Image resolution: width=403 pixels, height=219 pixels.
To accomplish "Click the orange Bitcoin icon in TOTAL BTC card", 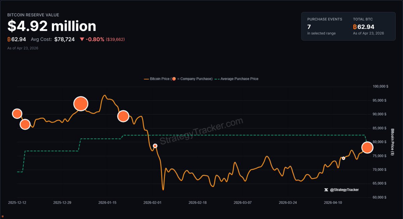I will coord(355,27).
